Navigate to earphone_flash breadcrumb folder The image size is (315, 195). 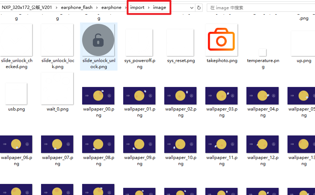[x=77, y=7]
